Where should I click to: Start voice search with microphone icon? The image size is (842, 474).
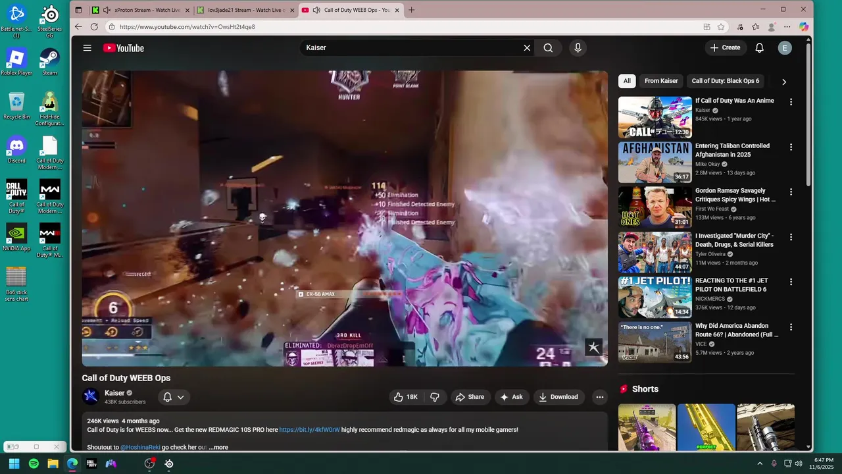(578, 48)
